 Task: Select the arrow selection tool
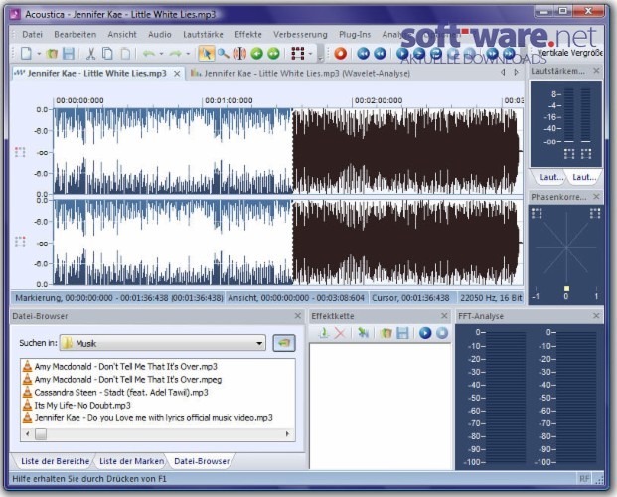point(207,53)
